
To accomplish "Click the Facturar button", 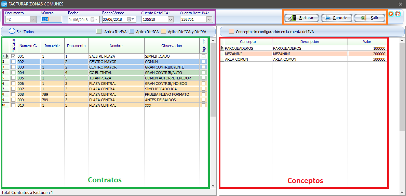I will pos(302,18).
